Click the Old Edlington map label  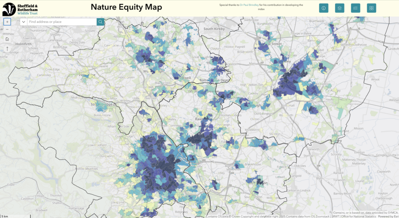[263, 114]
